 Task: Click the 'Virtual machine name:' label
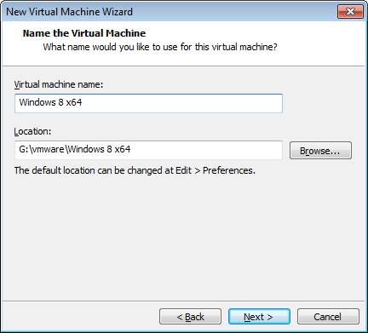(59, 84)
